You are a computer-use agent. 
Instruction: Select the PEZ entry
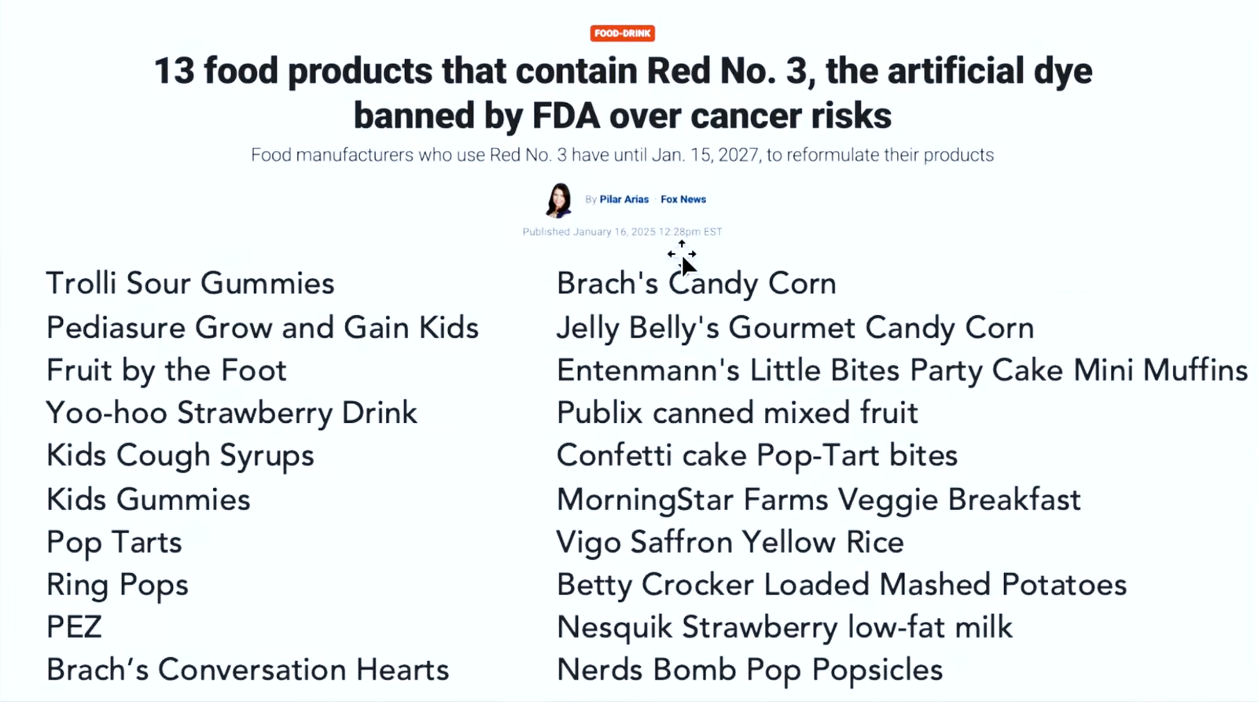[74, 627]
